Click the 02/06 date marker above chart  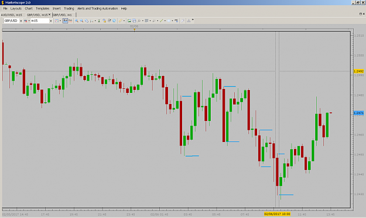134,26
